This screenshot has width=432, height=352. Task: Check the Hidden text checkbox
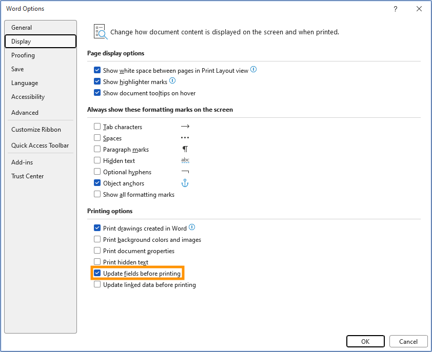coord(97,160)
